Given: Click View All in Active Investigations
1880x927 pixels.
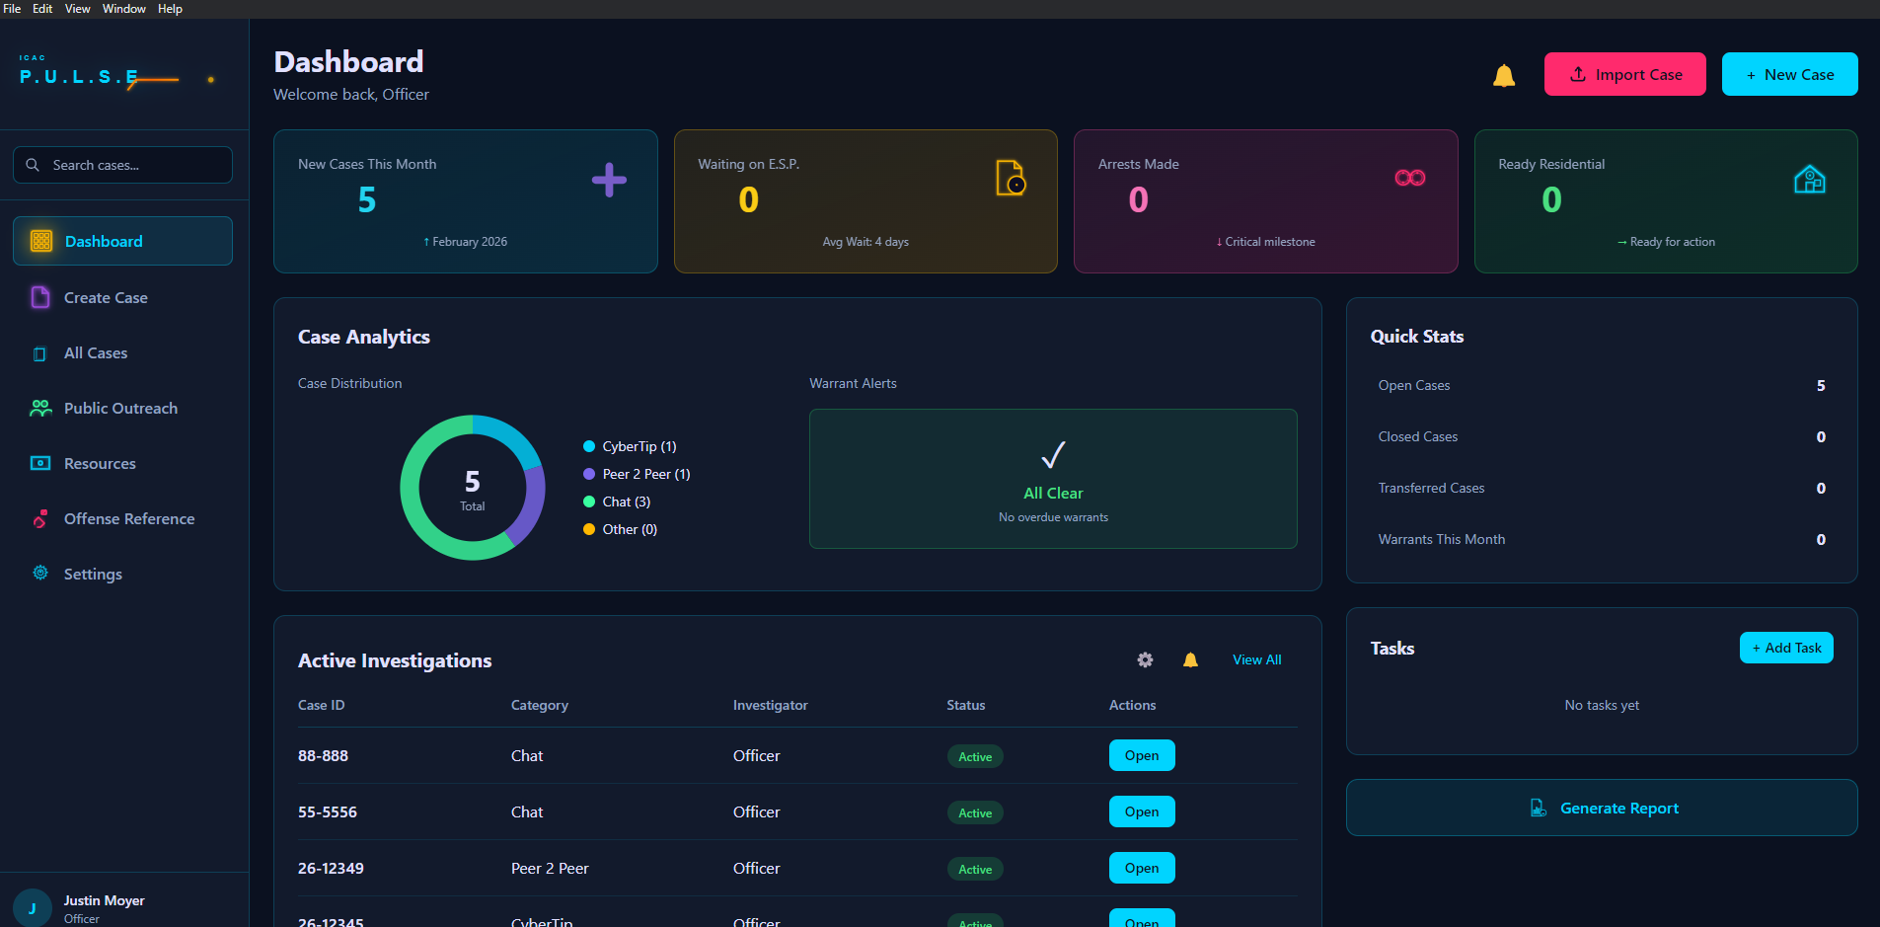Looking at the screenshot, I should pyautogui.click(x=1256, y=659).
